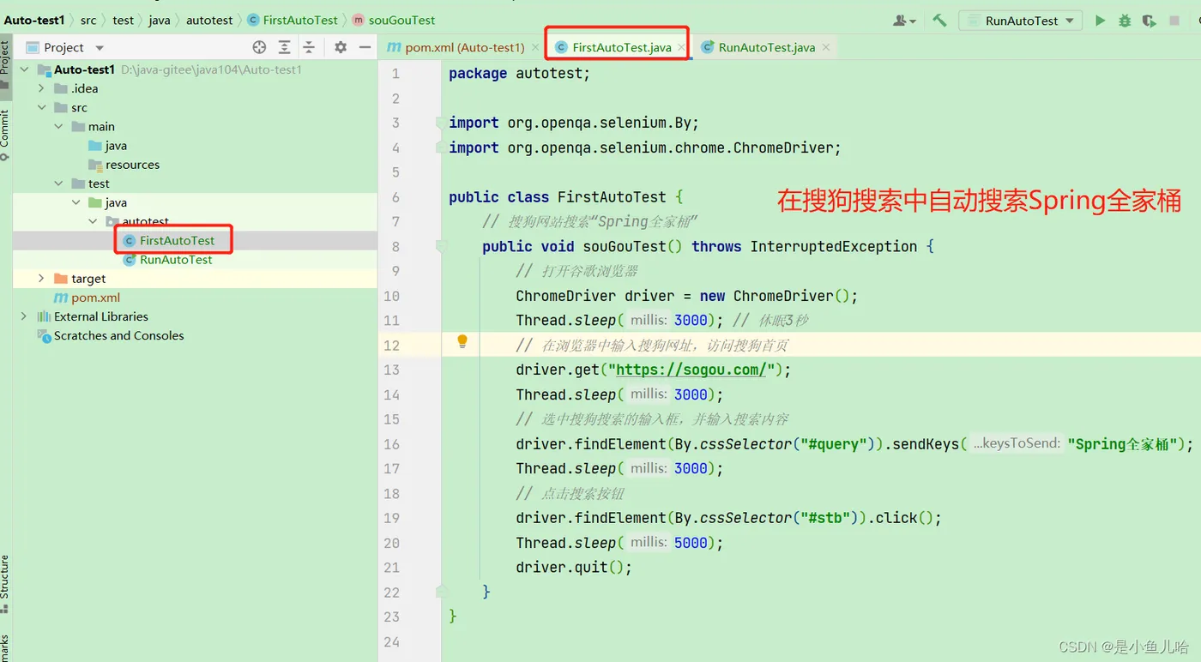Expand the target folder chevron

point(41,279)
